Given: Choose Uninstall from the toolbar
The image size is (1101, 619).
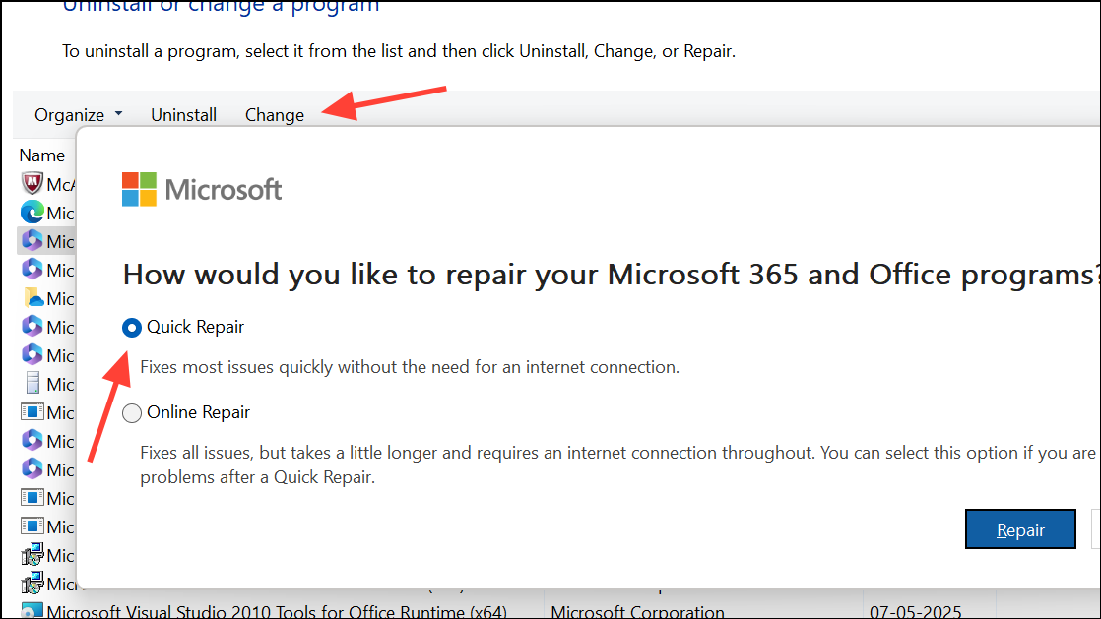Looking at the screenshot, I should tap(183, 114).
